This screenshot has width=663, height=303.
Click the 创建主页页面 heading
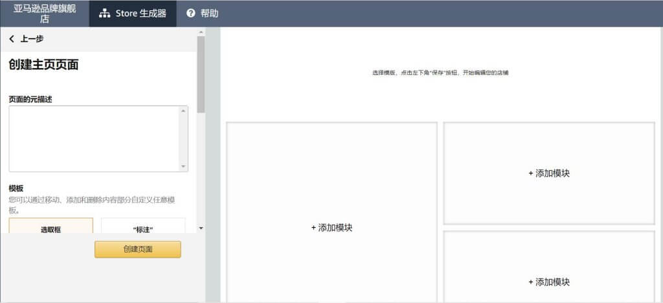coord(43,65)
